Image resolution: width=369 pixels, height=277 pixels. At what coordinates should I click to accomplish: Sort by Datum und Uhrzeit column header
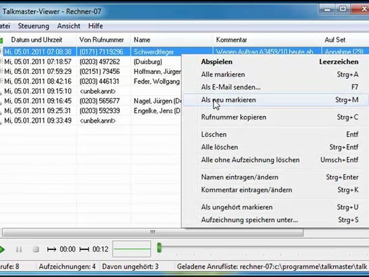click(37, 40)
